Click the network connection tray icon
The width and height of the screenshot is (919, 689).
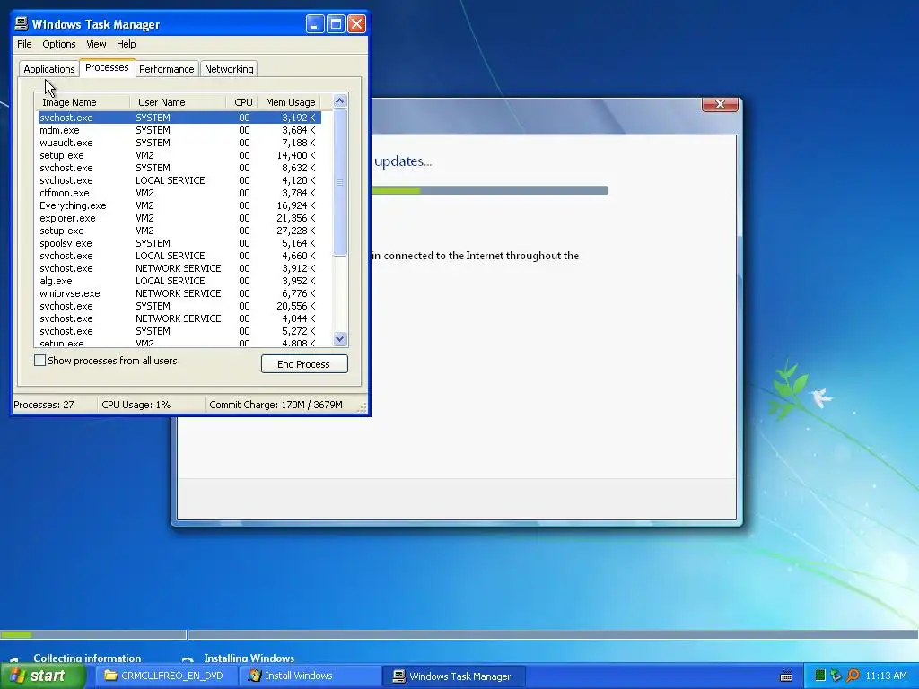(x=836, y=676)
